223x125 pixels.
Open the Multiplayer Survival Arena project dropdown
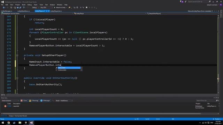(x=37, y=14)
